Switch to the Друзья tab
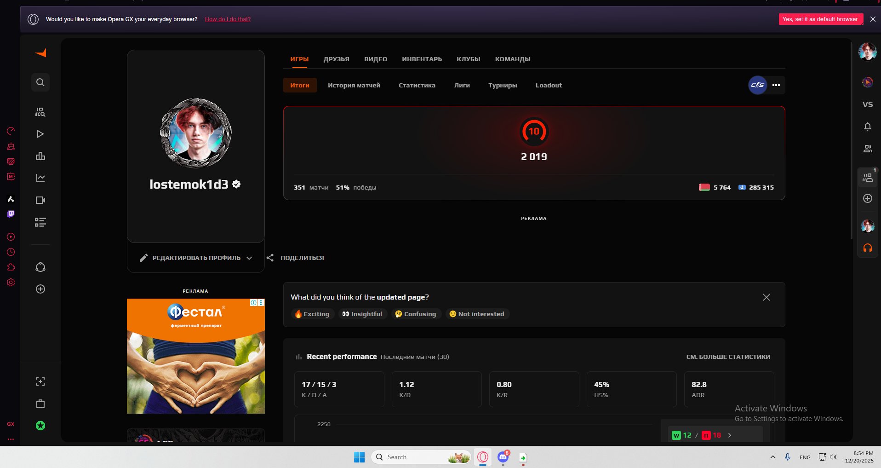The height and width of the screenshot is (468, 881). (x=336, y=59)
